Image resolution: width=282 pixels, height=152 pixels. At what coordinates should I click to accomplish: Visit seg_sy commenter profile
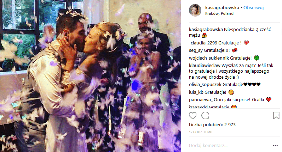tap(196, 50)
